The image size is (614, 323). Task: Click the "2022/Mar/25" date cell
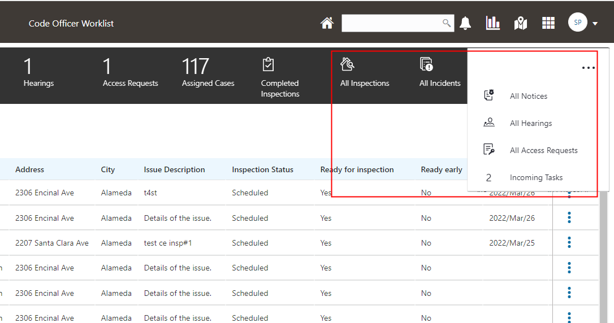(x=512, y=243)
